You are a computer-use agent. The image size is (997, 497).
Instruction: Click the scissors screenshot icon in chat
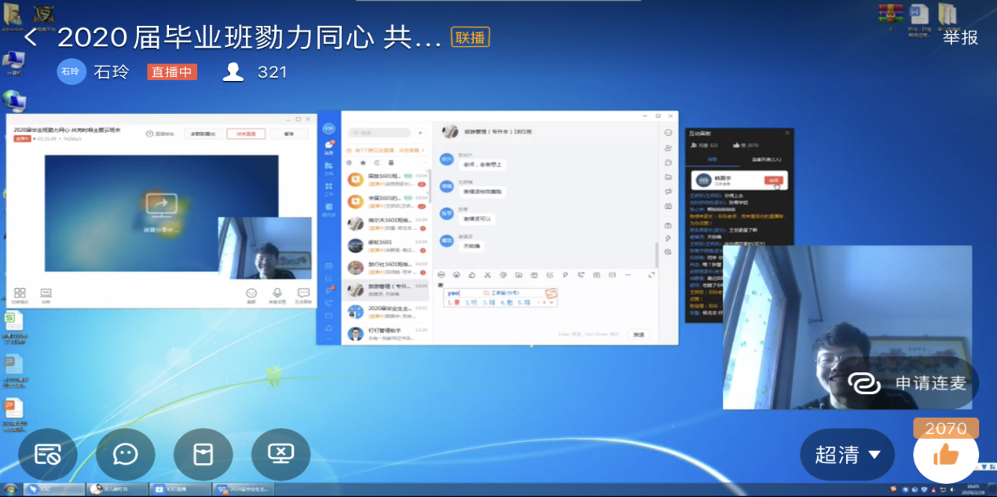[x=487, y=275]
